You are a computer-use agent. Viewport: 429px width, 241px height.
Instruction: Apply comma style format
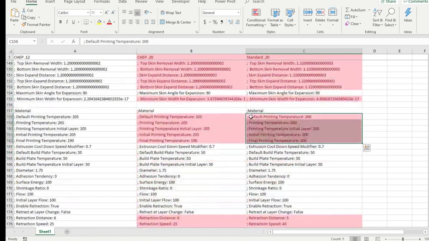click(222, 22)
